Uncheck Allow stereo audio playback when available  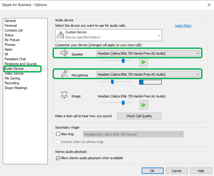coord(58,158)
